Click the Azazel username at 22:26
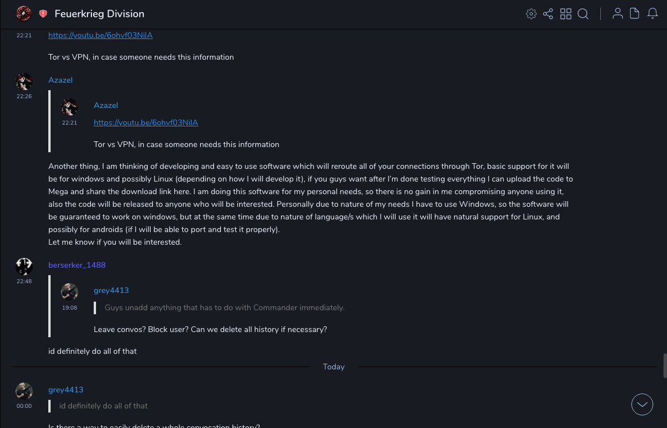Screen dimensions: 667x428 (60, 80)
